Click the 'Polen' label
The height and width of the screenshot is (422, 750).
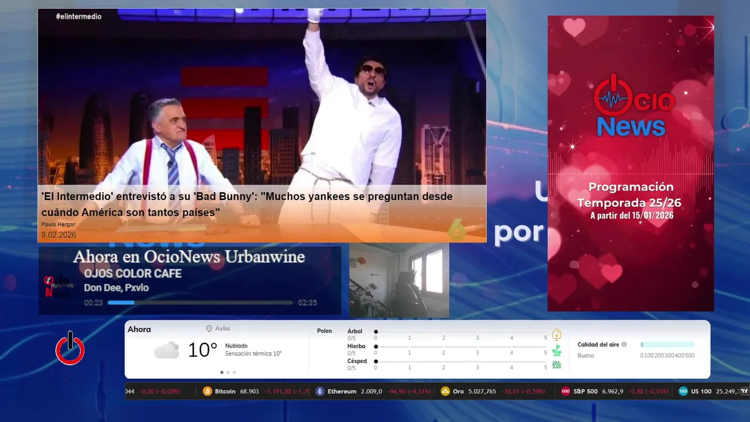point(325,331)
